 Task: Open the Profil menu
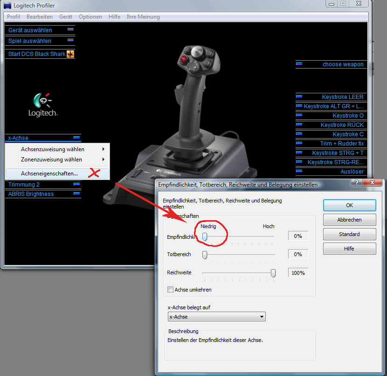coord(14,17)
